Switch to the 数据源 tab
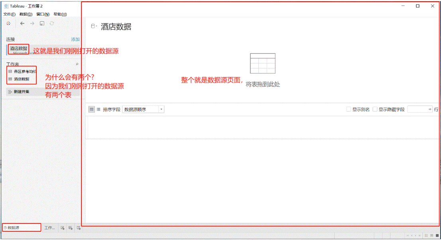The width and height of the screenshot is (441, 240). coord(22,228)
